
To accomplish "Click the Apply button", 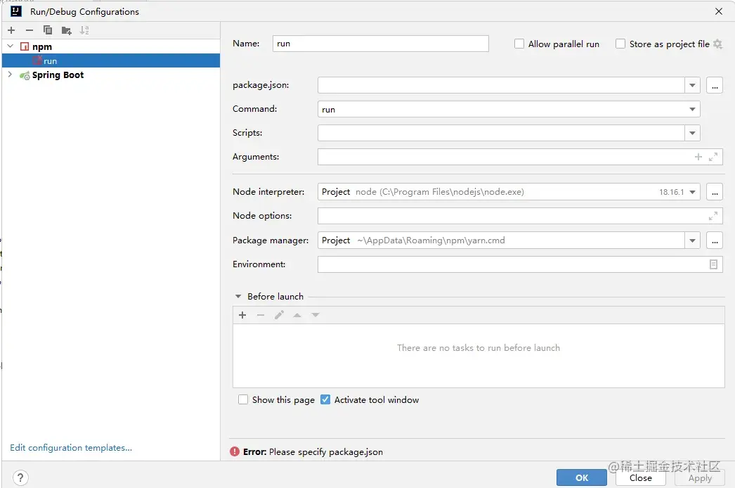I will [700, 477].
